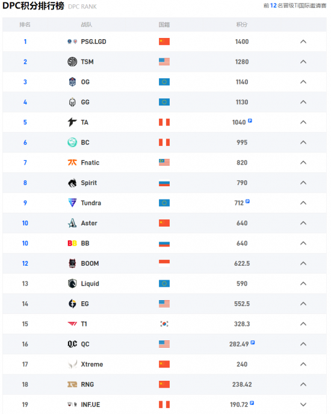Click the 战队 team column header
Screen dimensions: 331x414
pyautogui.click(x=86, y=25)
